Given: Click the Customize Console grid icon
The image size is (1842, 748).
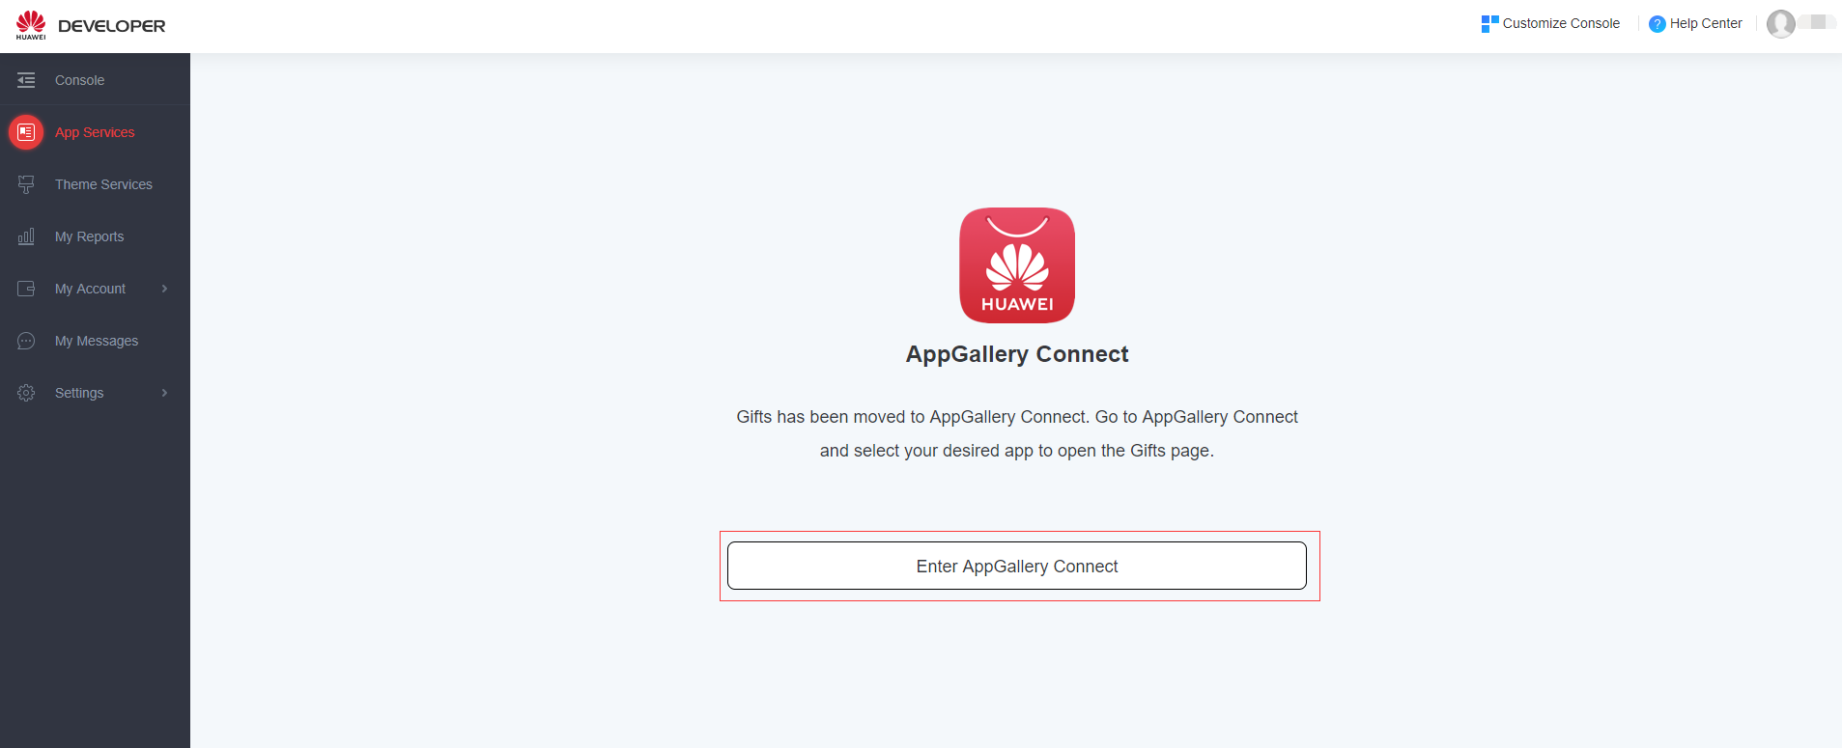Looking at the screenshot, I should tap(1489, 23).
